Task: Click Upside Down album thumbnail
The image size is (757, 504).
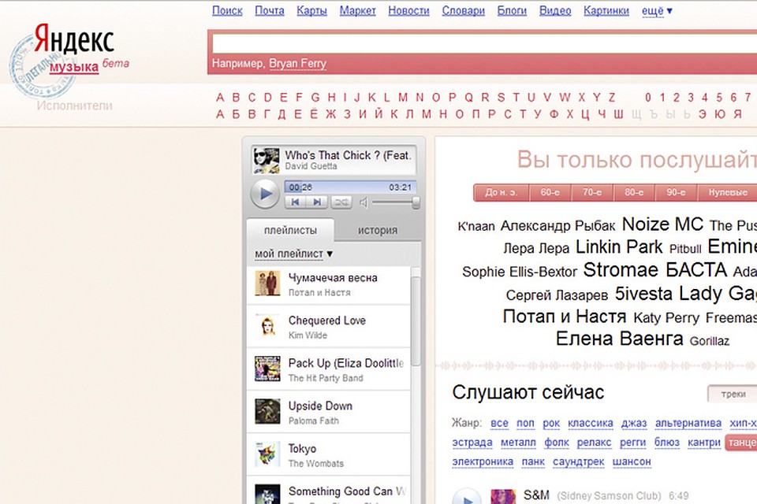Action: pos(267,411)
